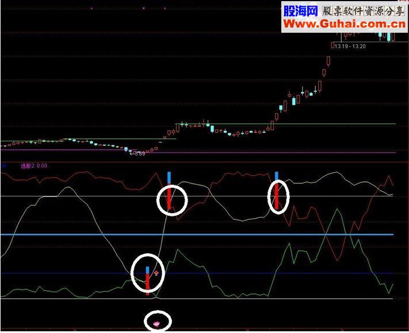Click the 8.69 low price label
This screenshot has height=333, width=409.
[x=140, y=154]
